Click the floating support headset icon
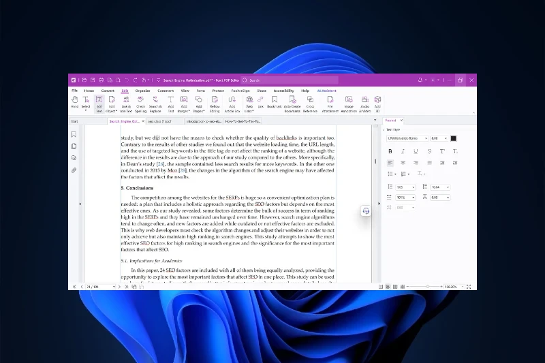Viewport: 545px width, 363px height. tap(366, 211)
